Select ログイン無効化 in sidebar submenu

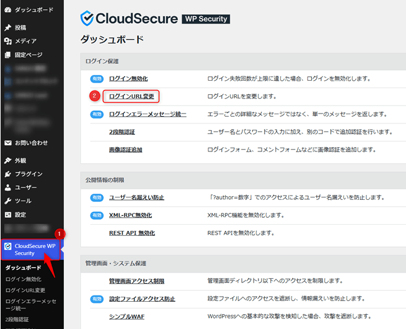click(x=24, y=279)
